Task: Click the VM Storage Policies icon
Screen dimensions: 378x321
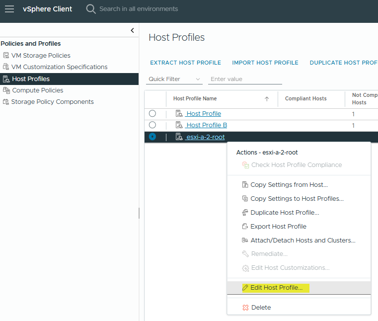Action: [x=6, y=56]
